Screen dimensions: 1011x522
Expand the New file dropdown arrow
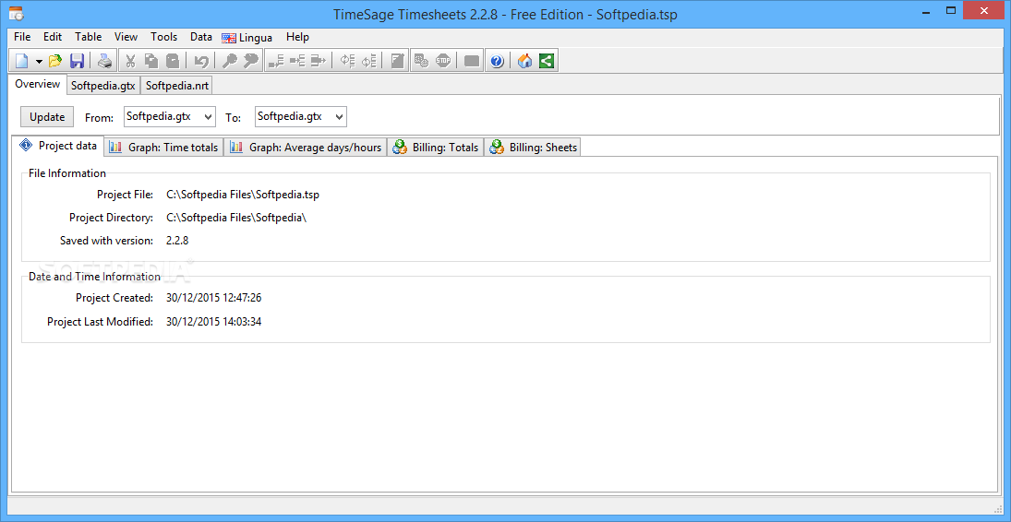coord(39,62)
